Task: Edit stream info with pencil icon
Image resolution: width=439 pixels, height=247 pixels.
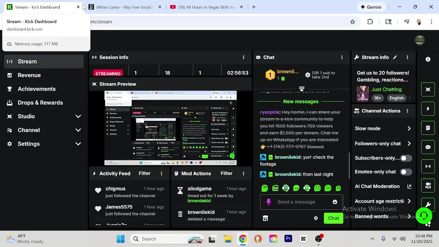Action: (395, 57)
